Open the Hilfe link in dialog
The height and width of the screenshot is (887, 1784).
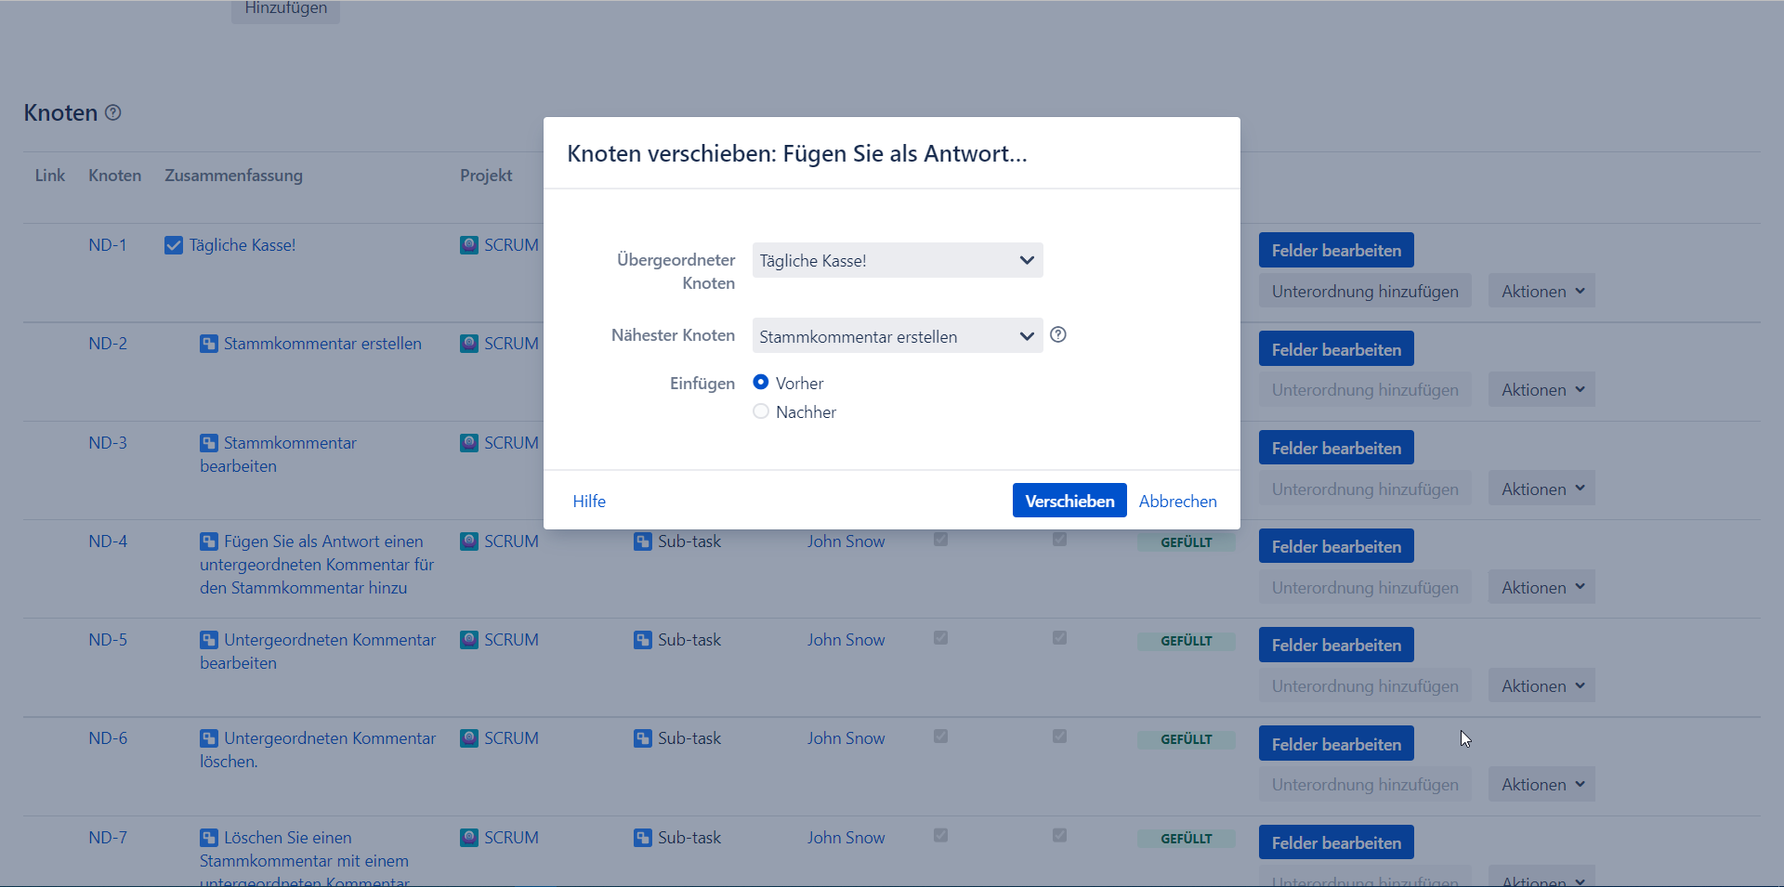tap(589, 502)
